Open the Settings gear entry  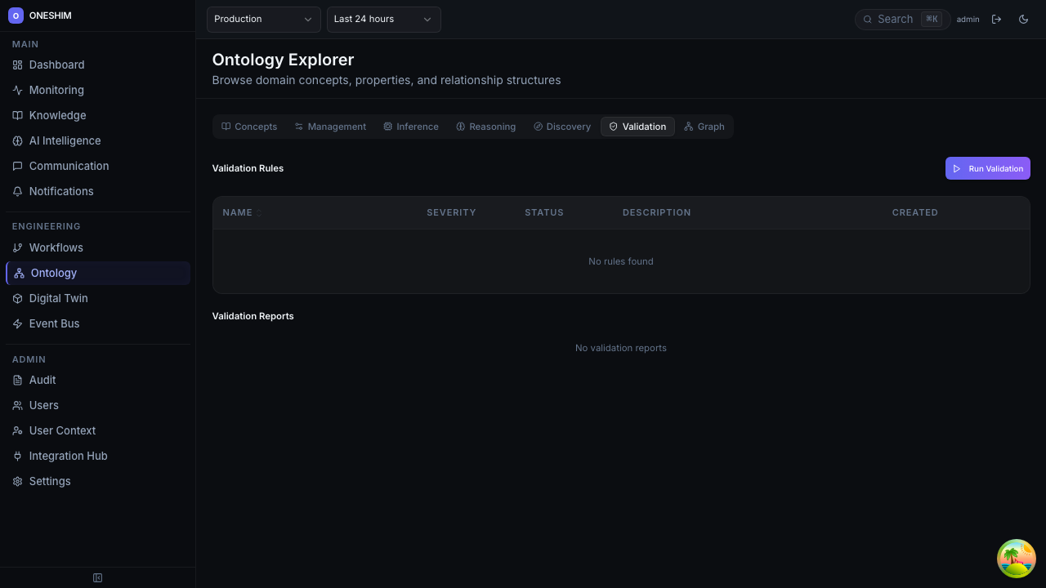coord(49,481)
